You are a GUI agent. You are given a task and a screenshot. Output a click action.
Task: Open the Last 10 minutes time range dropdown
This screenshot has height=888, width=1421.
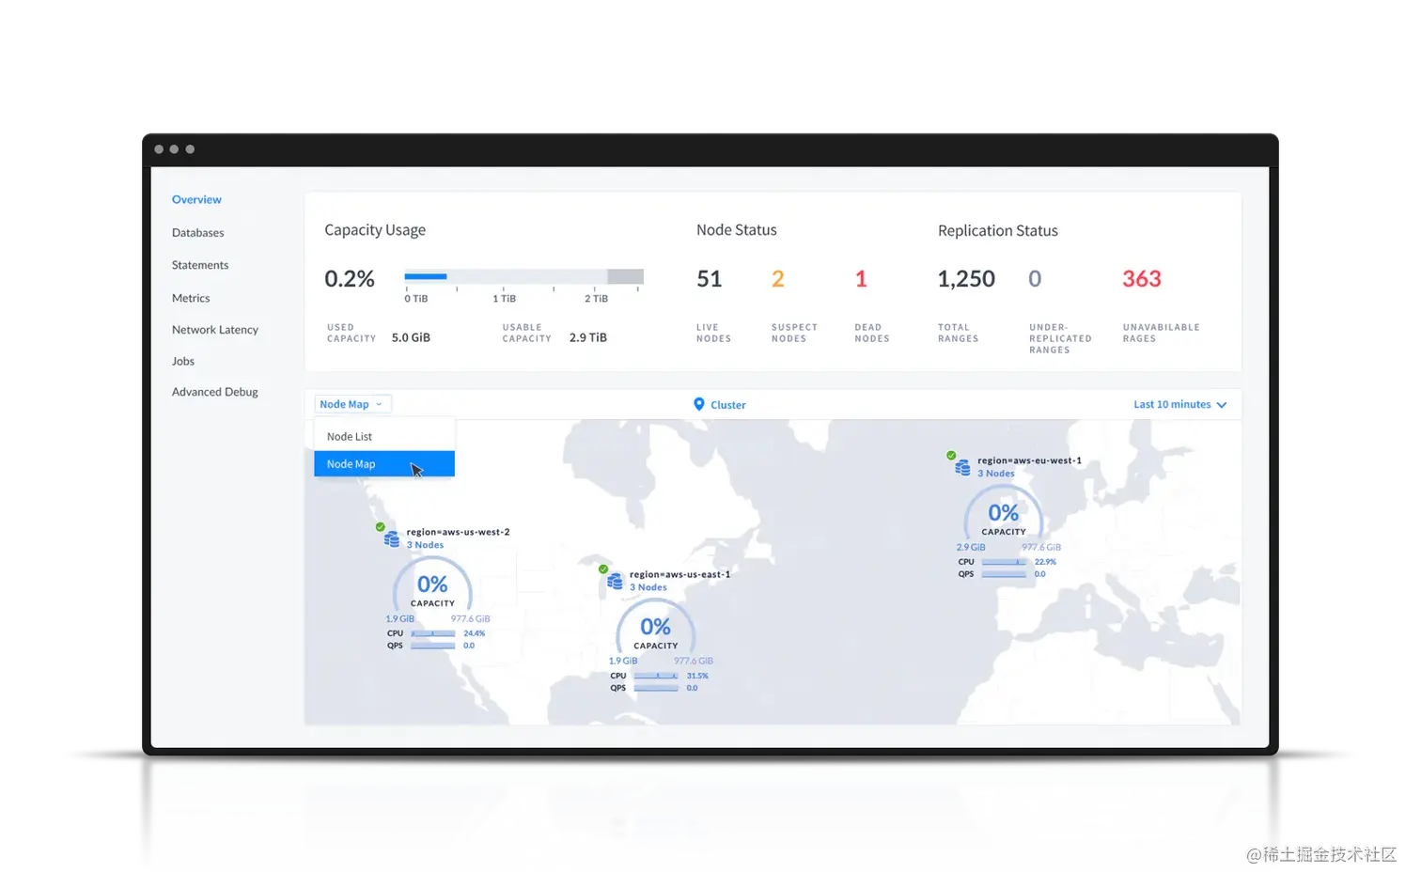tap(1180, 404)
